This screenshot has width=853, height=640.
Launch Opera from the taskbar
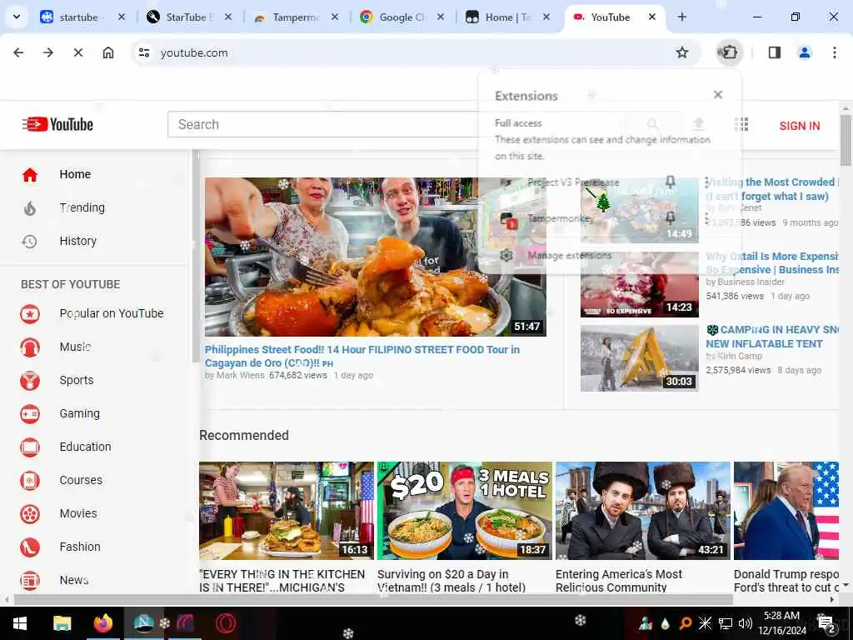coord(225,623)
